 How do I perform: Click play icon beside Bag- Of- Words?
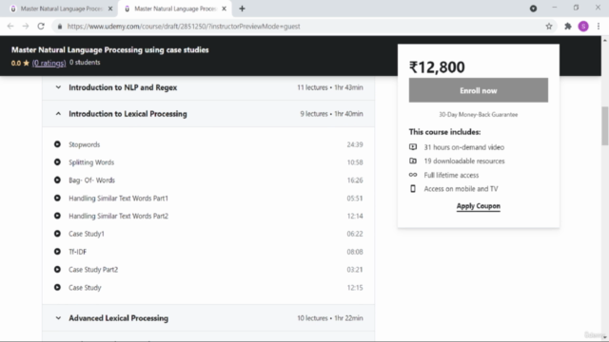point(57,180)
